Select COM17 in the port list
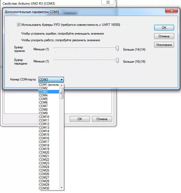Viewport: 181px width, 193px height. [x=49, y=142]
